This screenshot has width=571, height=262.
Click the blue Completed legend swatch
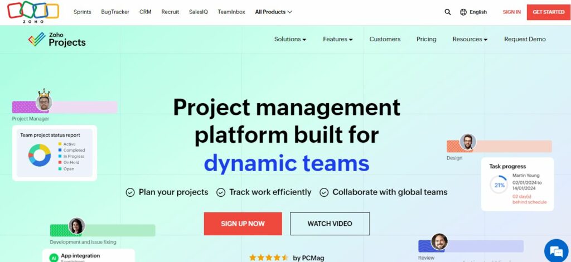pos(60,150)
